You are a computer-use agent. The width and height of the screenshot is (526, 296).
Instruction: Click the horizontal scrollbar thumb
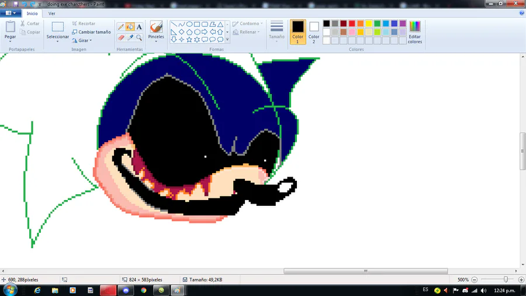[x=366, y=271]
